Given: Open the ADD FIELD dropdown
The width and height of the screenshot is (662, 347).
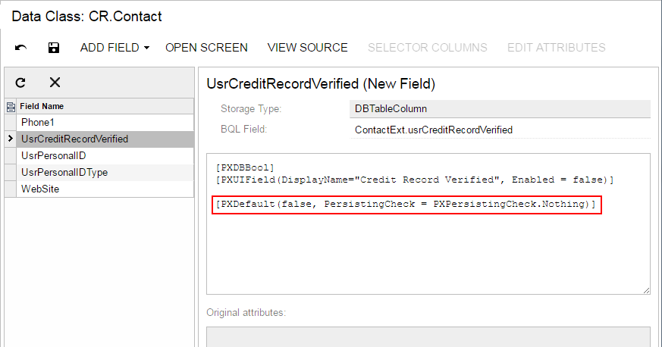Looking at the screenshot, I should pos(117,48).
